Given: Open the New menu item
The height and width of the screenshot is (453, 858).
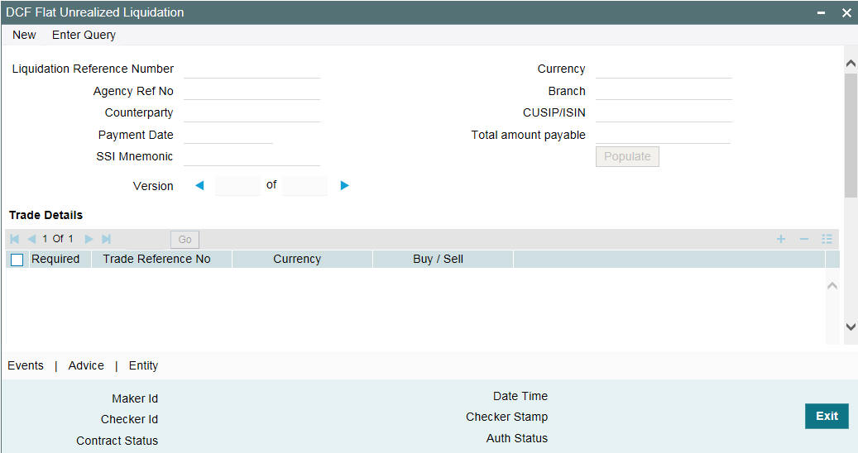Looking at the screenshot, I should [x=24, y=35].
